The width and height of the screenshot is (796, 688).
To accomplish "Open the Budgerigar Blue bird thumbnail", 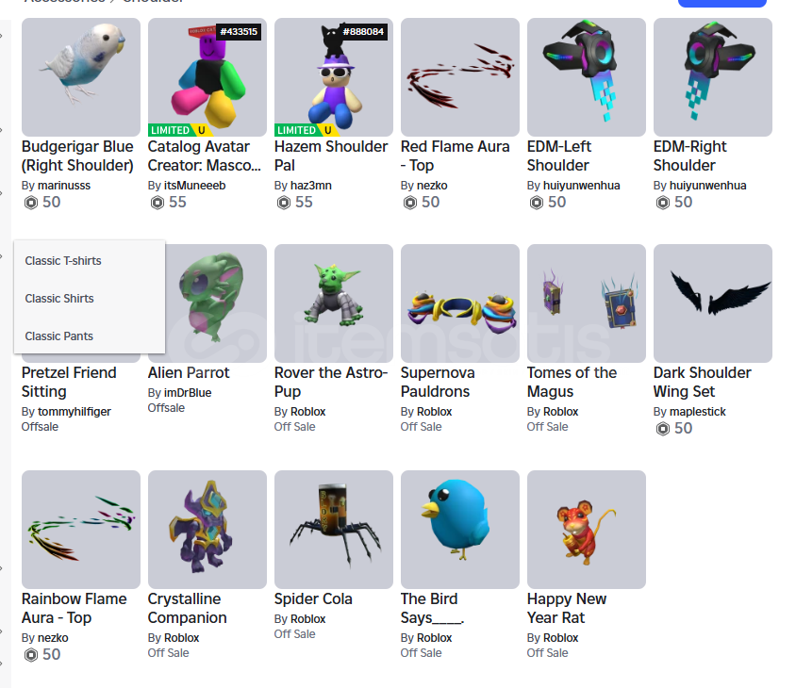I will (81, 77).
